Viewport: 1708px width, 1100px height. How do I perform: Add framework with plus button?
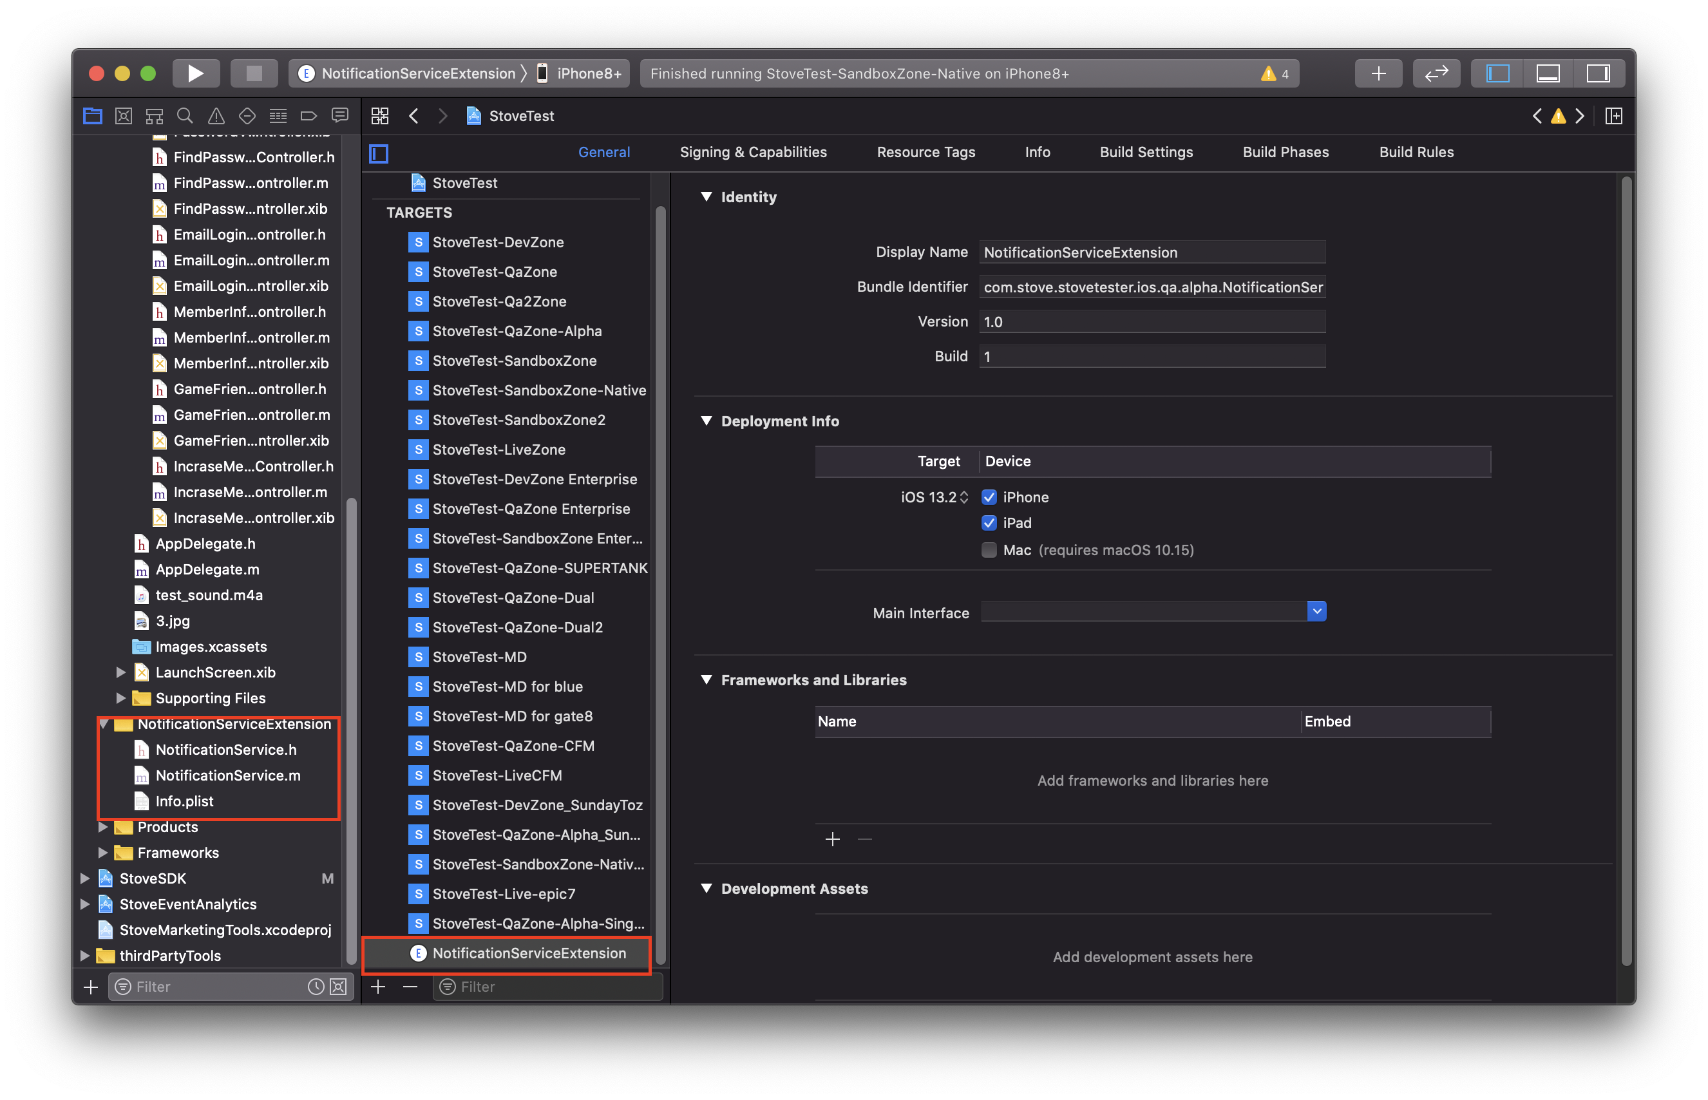point(832,839)
